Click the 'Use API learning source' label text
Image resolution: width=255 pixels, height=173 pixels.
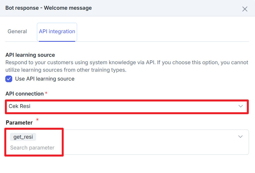(45, 79)
